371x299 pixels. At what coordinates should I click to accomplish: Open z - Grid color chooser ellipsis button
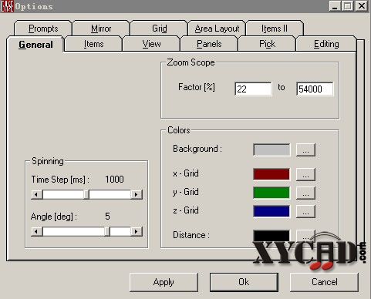pos(305,212)
